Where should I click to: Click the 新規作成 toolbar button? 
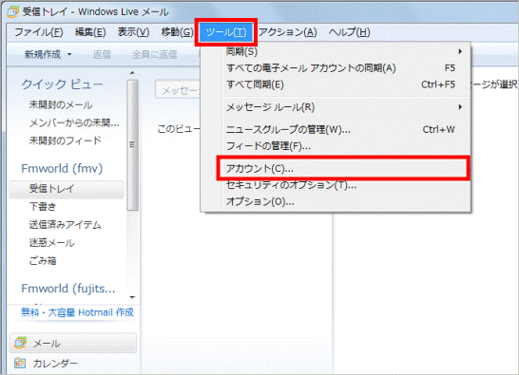click(x=43, y=54)
